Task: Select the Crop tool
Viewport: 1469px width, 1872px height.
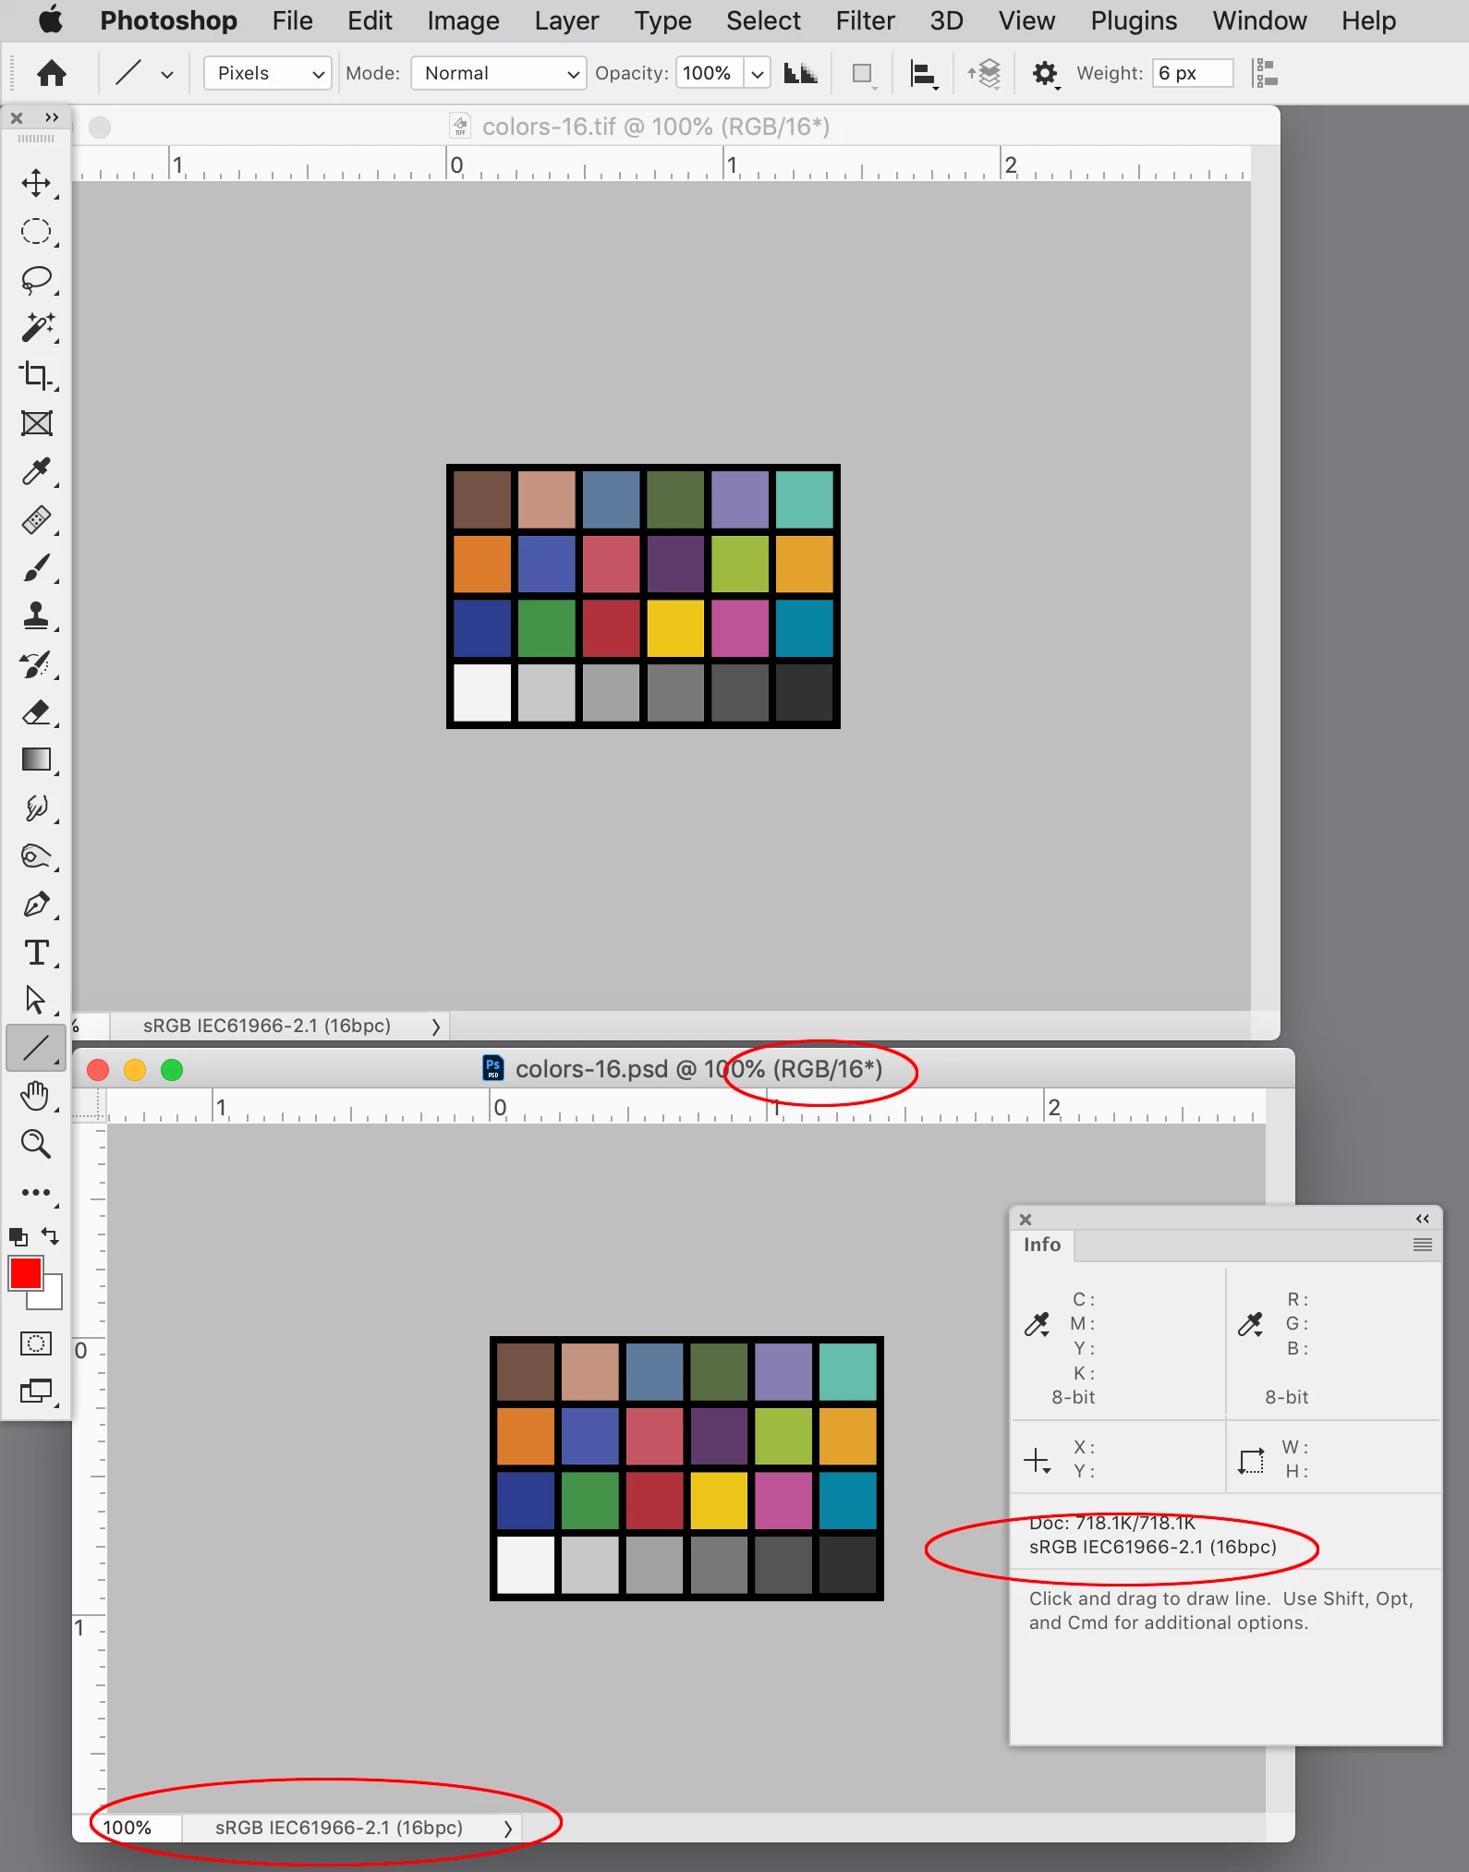Action: pyautogui.click(x=36, y=375)
